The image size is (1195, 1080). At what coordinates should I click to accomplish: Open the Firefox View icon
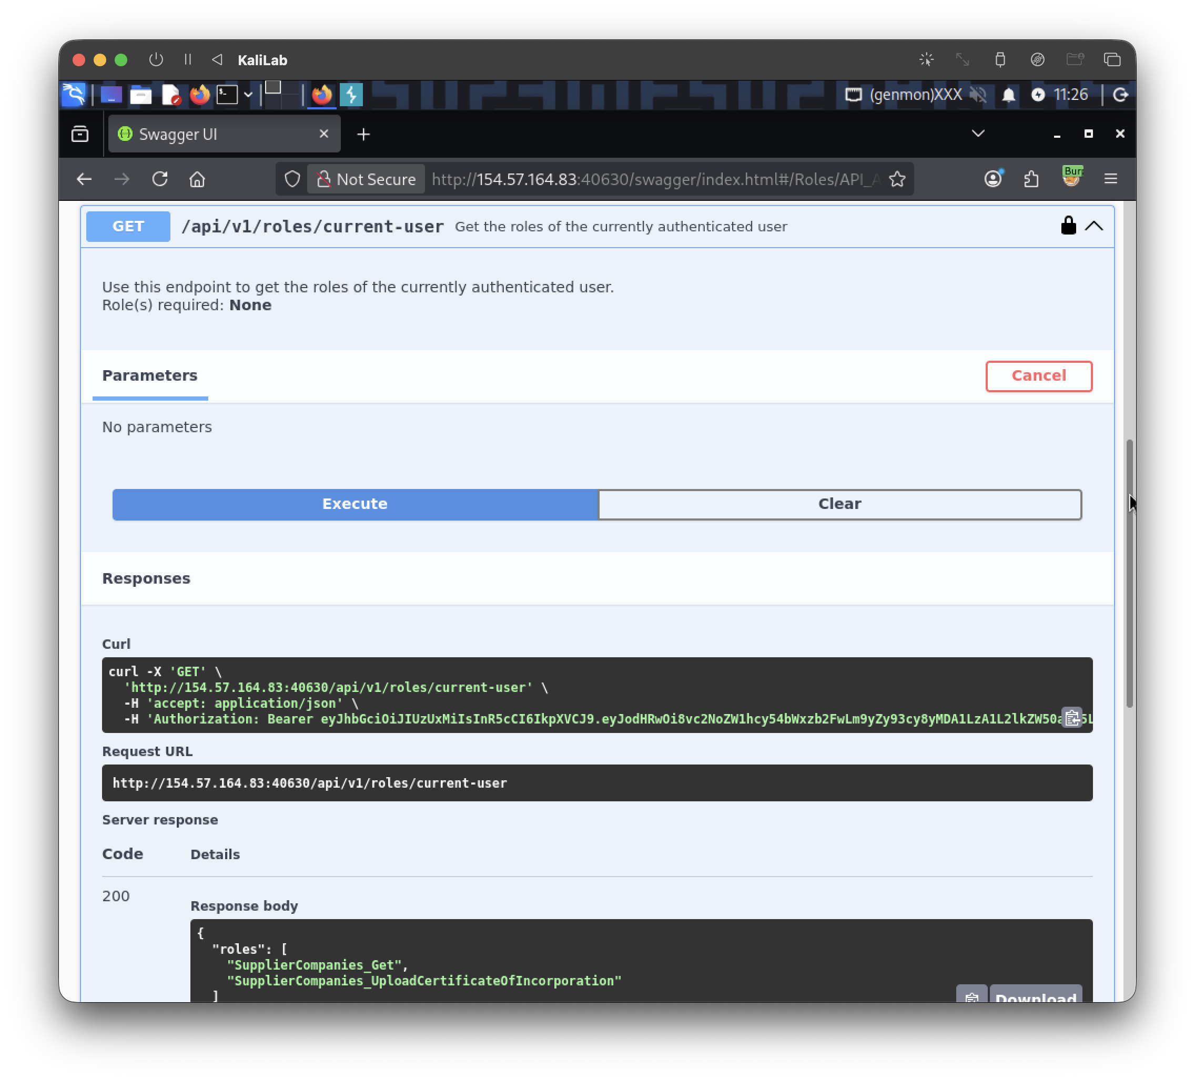[x=80, y=135]
